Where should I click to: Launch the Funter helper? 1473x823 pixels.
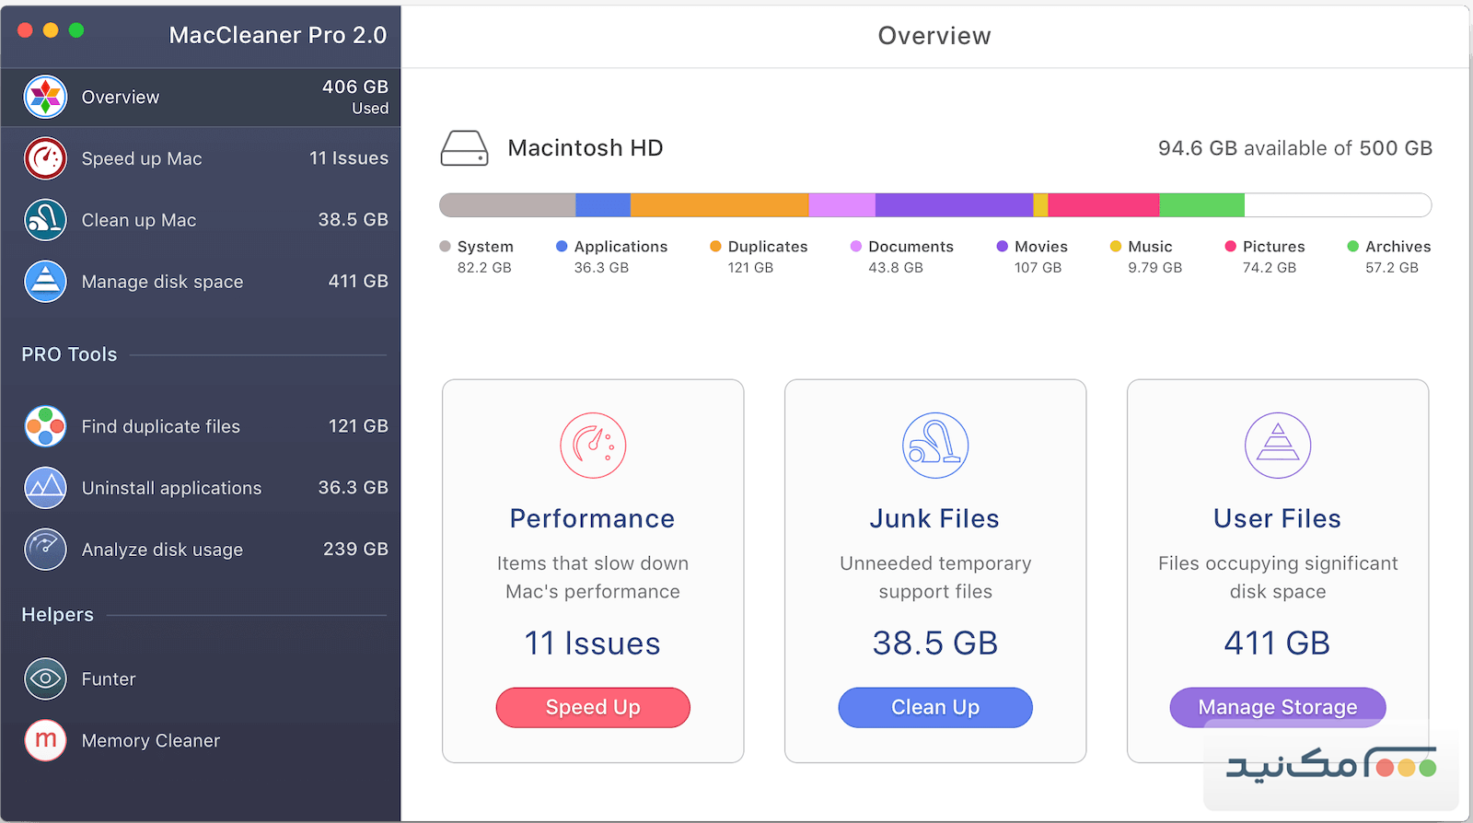[201, 679]
